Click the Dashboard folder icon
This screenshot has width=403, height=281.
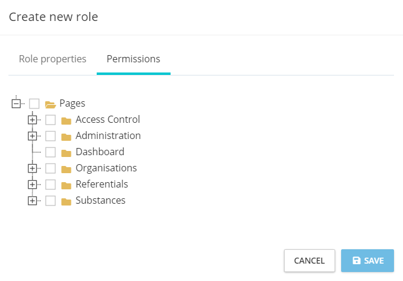point(67,152)
